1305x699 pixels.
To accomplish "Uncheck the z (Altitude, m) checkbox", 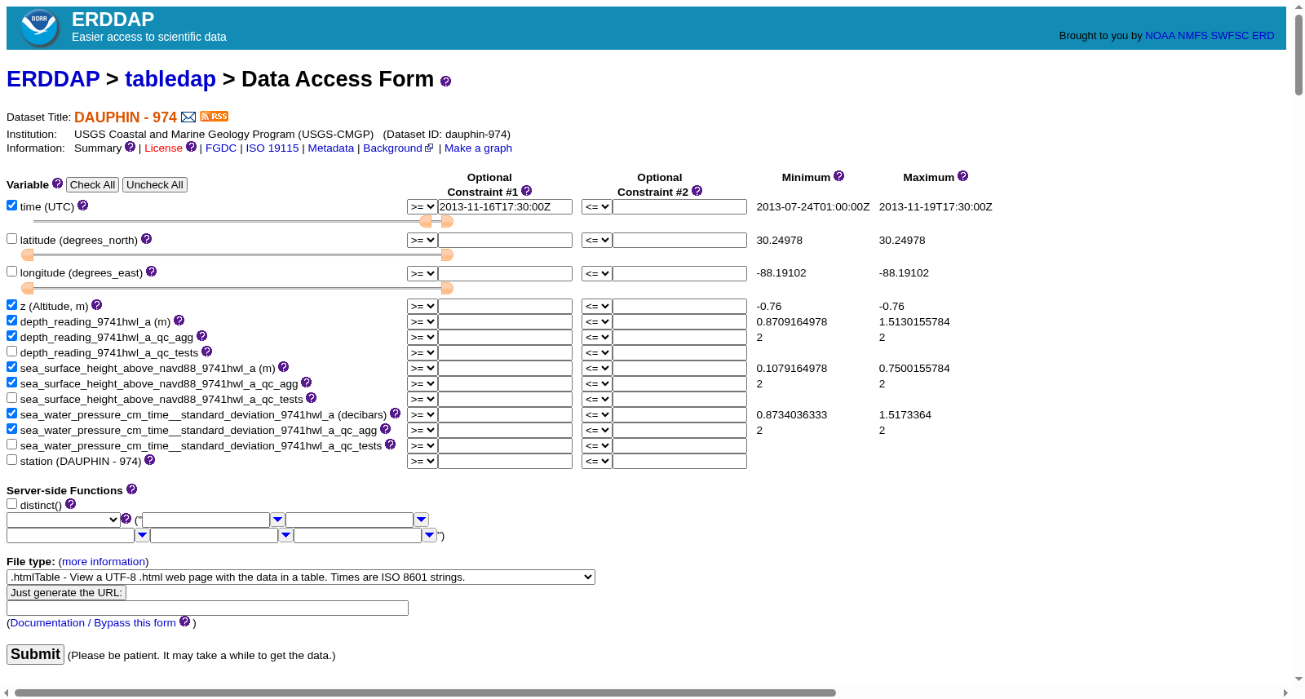I will pos(11,305).
